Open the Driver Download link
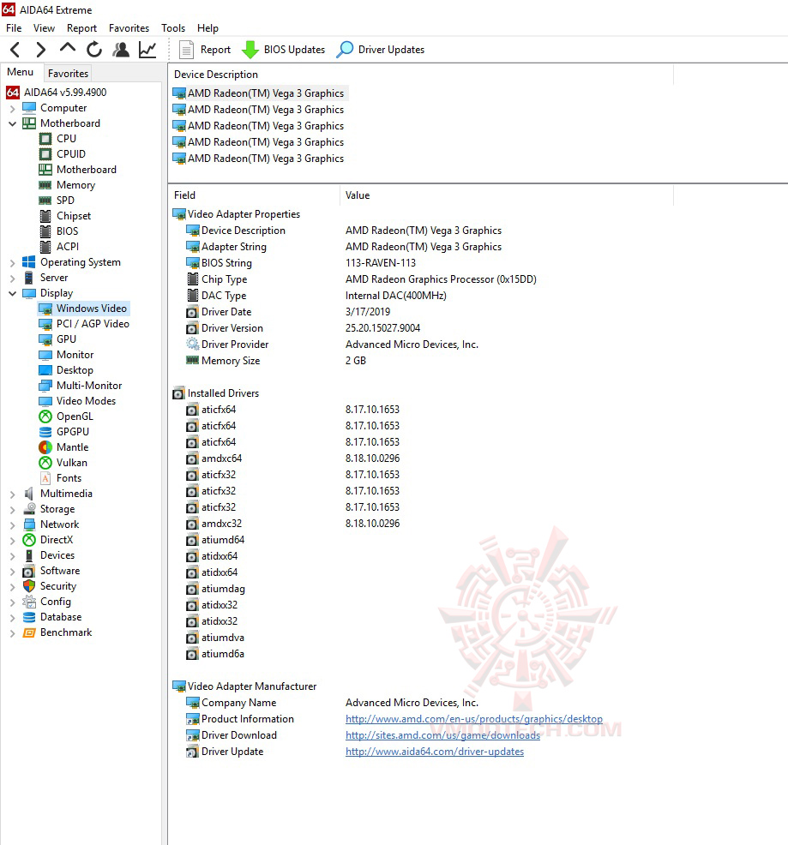Screen dimensions: 788x845 point(442,735)
